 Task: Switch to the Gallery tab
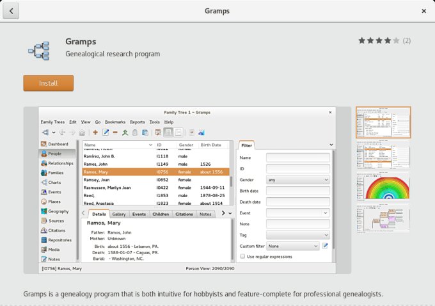(119, 214)
